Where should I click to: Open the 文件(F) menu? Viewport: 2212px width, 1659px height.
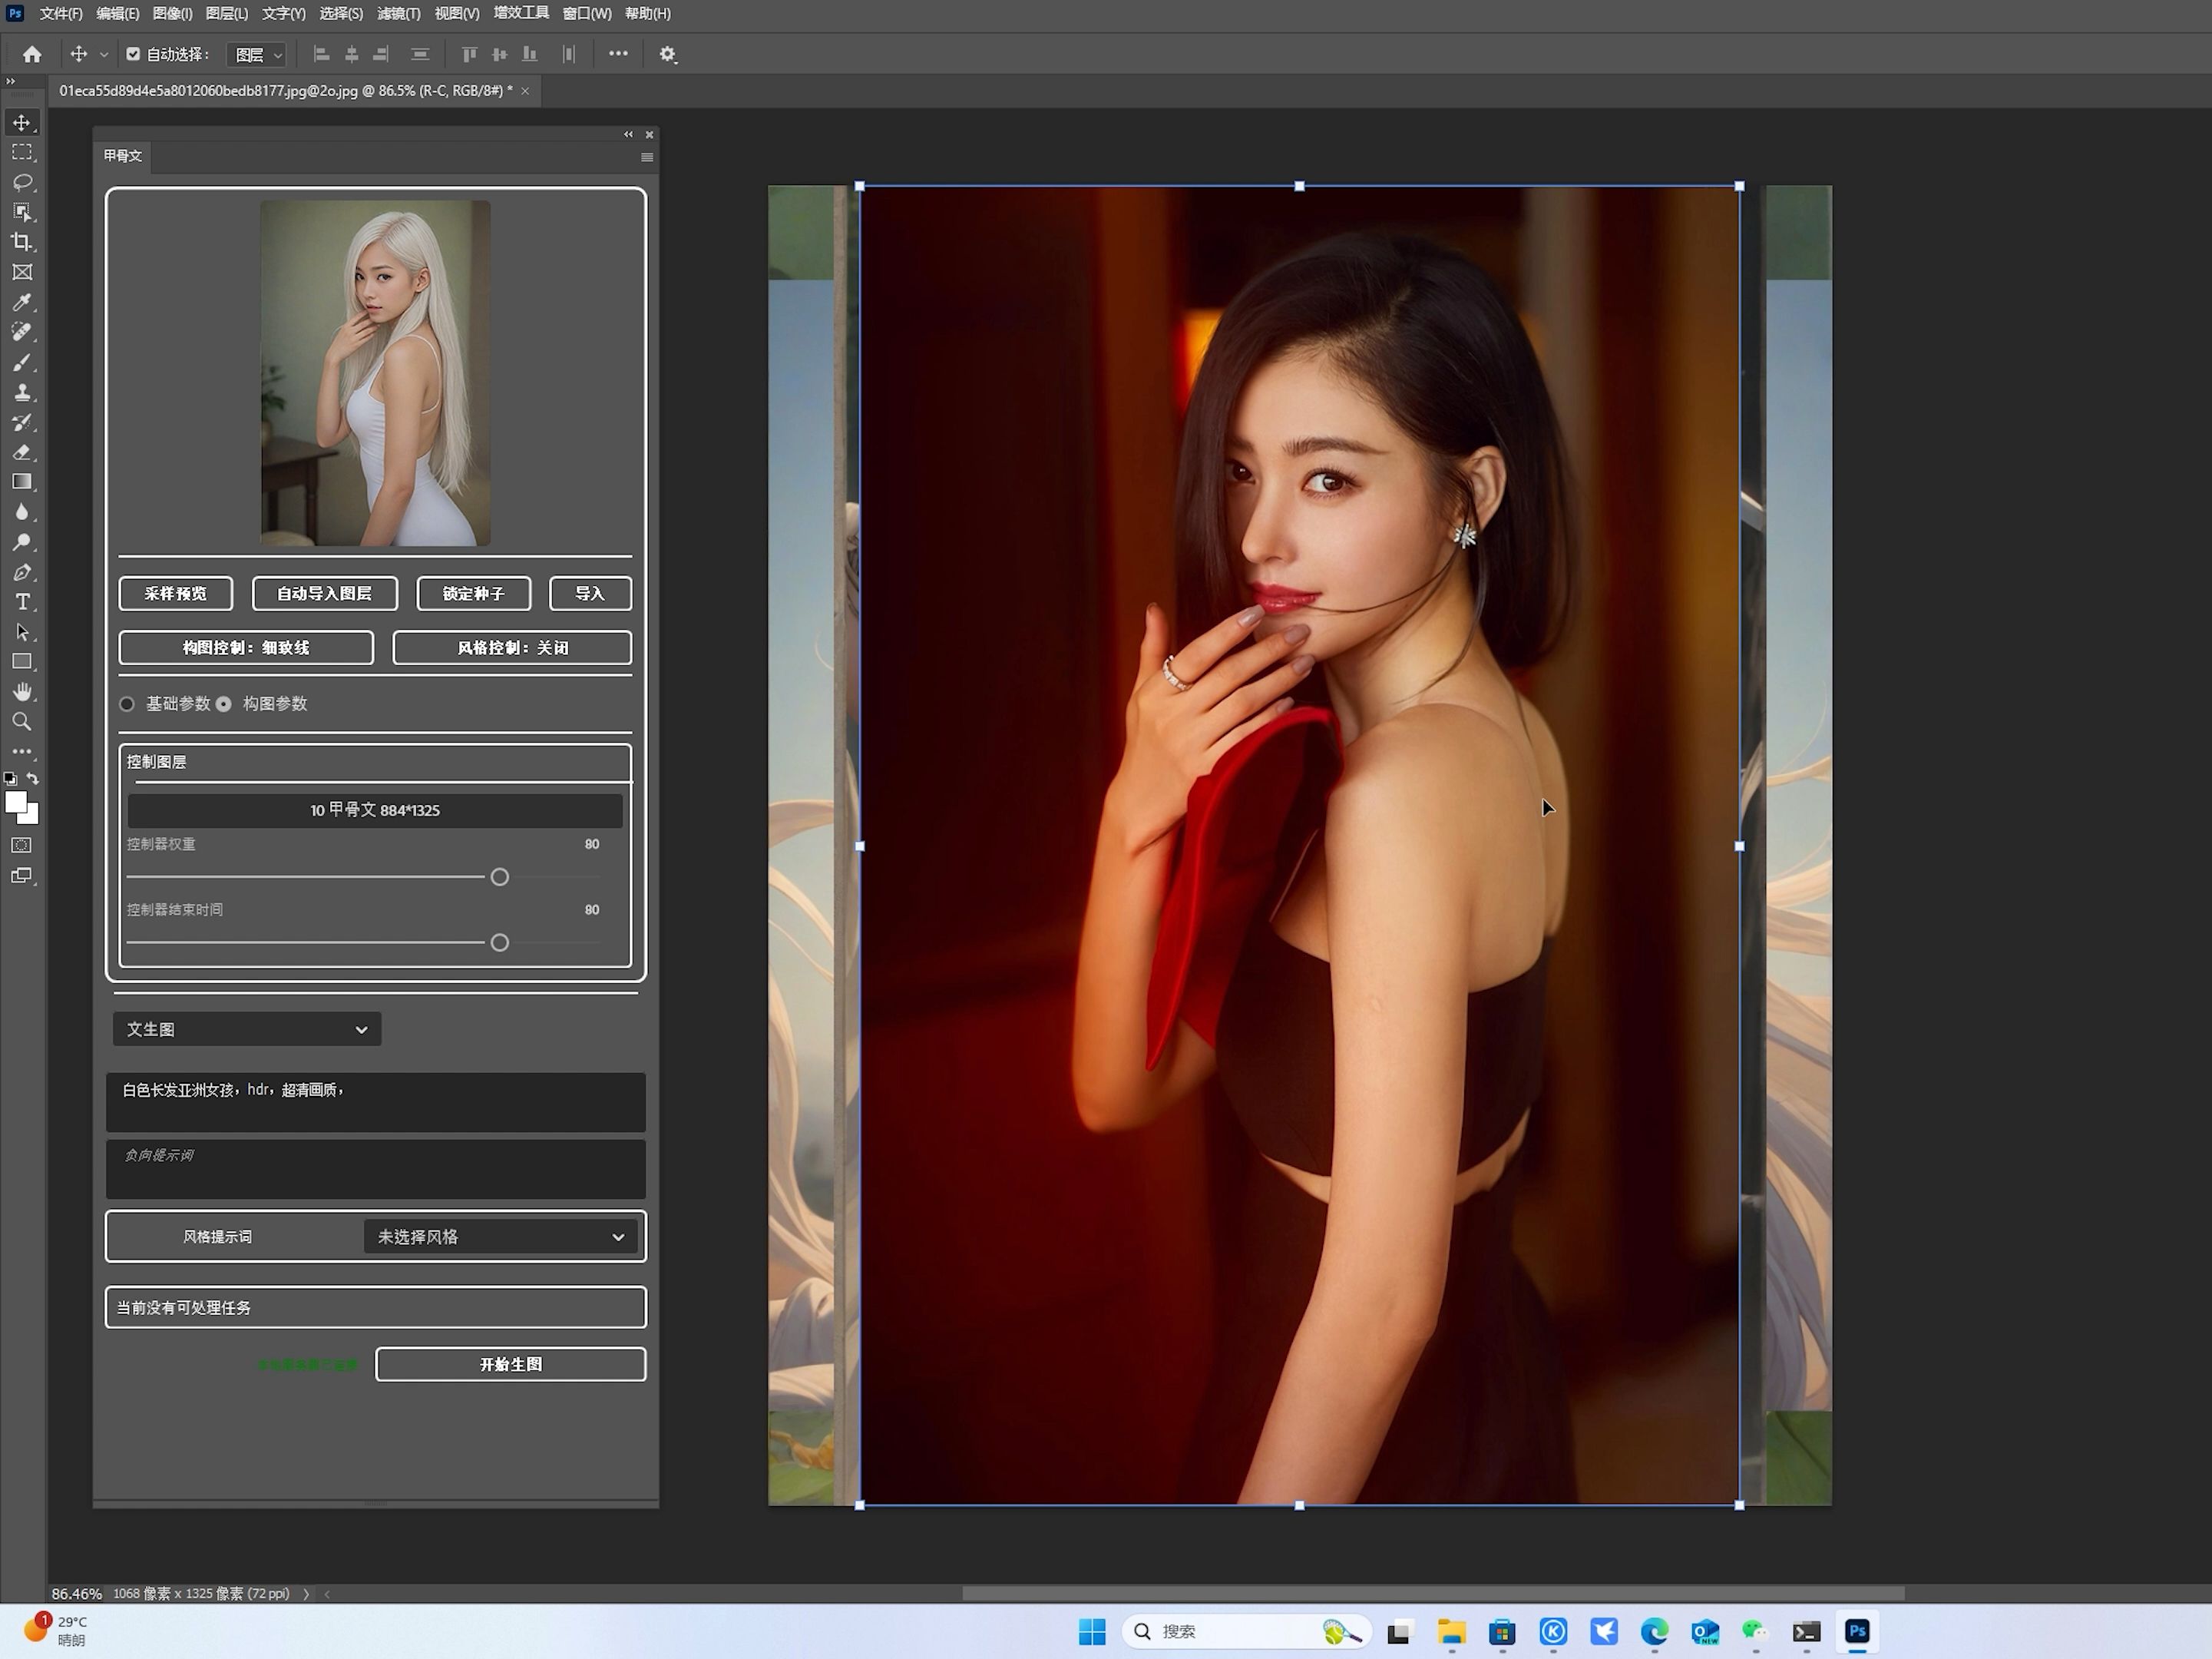coord(61,13)
